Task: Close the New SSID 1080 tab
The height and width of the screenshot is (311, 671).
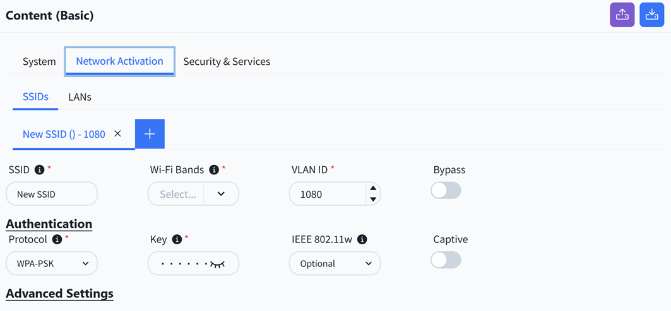Action: (117, 133)
